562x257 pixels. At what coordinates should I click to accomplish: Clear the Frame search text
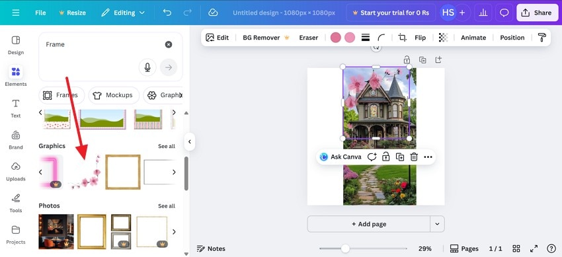click(x=169, y=44)
